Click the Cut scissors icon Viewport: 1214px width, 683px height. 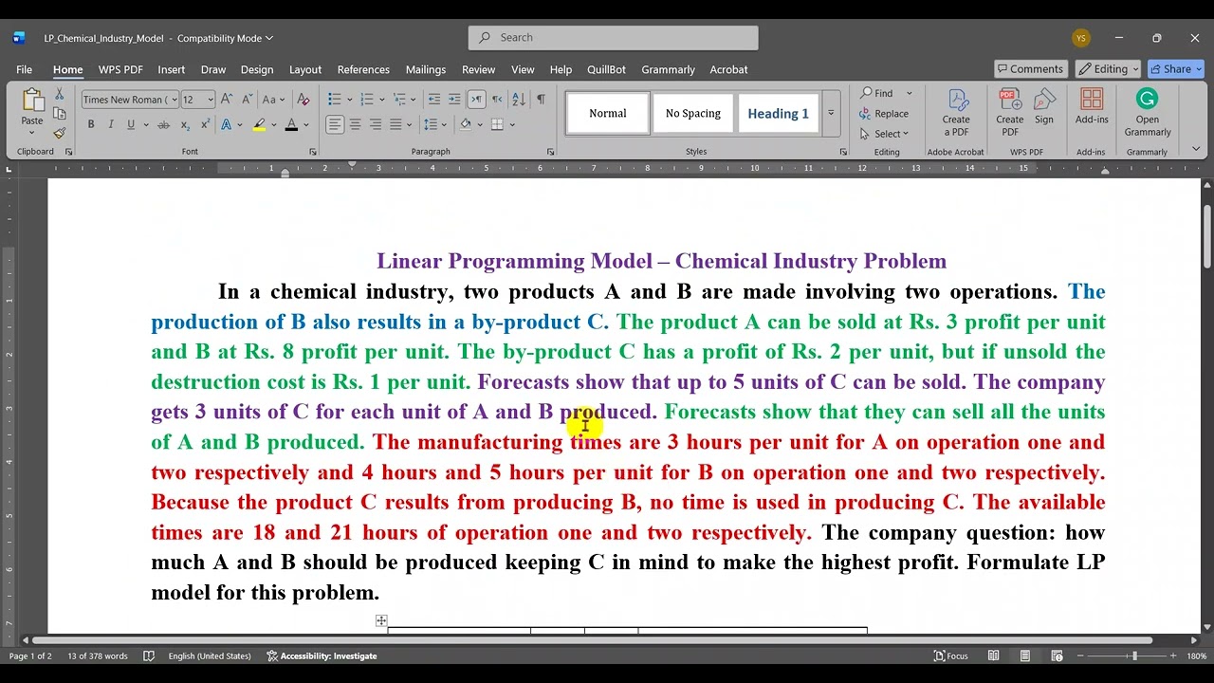coord(59,95)
